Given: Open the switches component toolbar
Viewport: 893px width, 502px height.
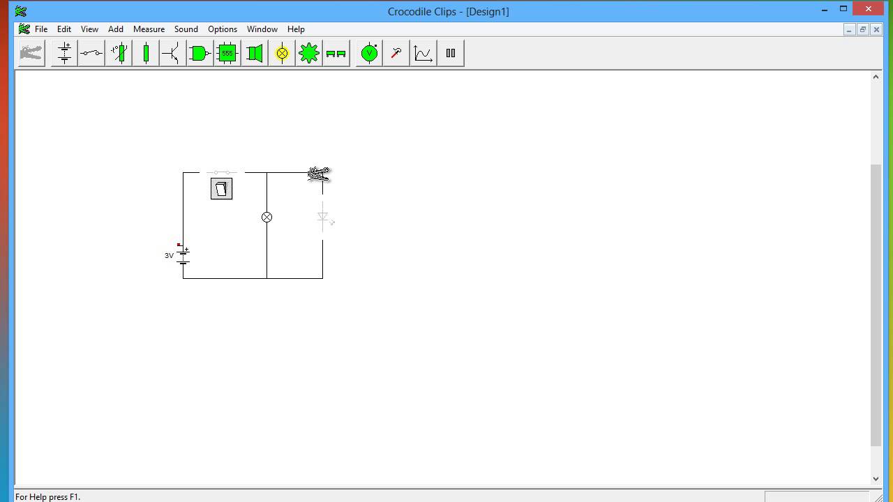Looking at the screenshot, I should point(91,53).
